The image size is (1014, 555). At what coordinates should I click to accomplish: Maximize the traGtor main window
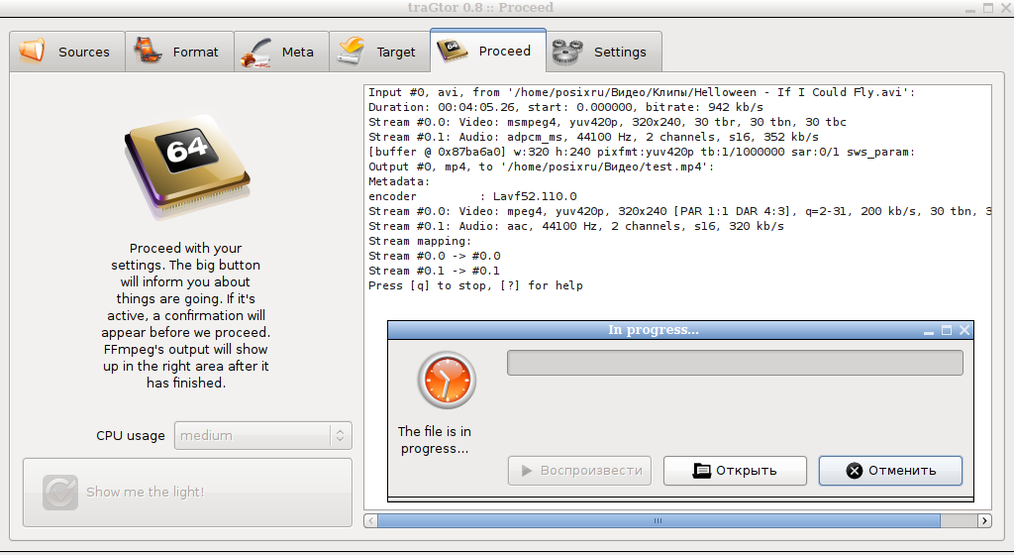[x=988, y=8]
